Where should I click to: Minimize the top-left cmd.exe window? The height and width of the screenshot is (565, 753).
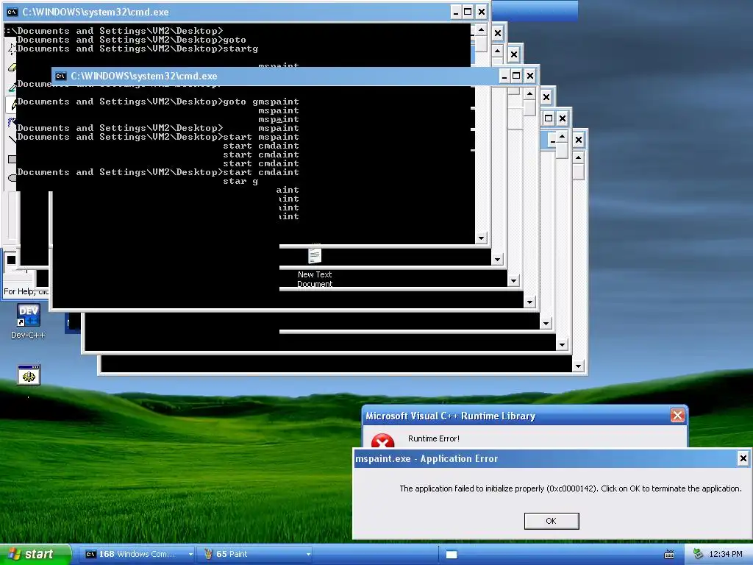click(x=456, y=12)
